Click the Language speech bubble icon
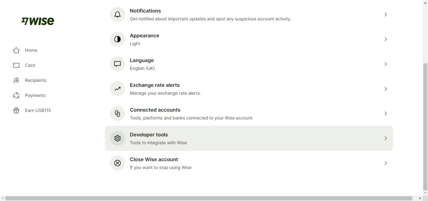This screenshot has height=201, width=428. tap(117, 64)
